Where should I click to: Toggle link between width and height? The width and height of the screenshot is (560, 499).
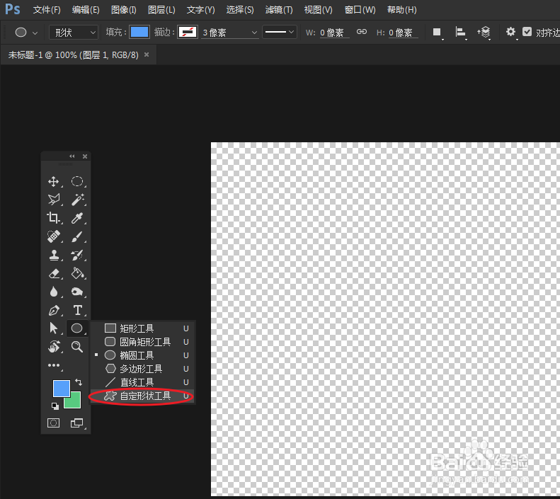click(x=362, y=32)
